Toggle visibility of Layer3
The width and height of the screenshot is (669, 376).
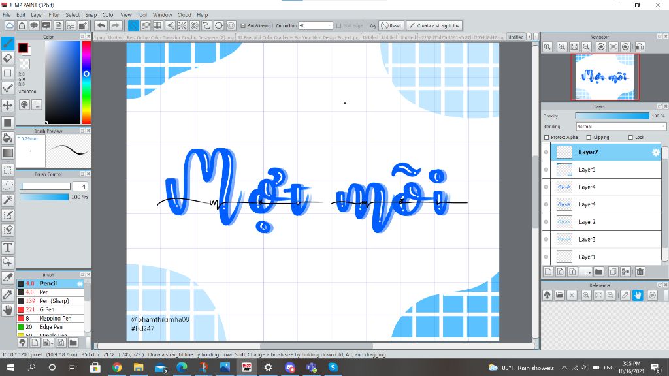pos(546,239)
